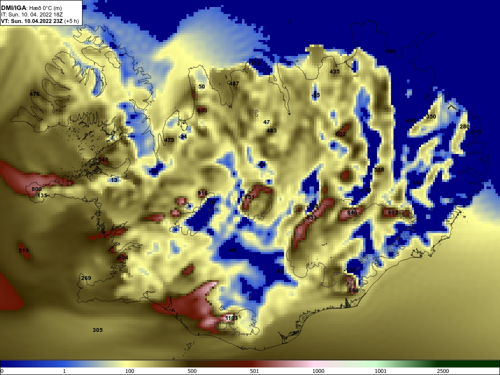Click the map value '1103'
500x375 pixels.
coord(231,318)
